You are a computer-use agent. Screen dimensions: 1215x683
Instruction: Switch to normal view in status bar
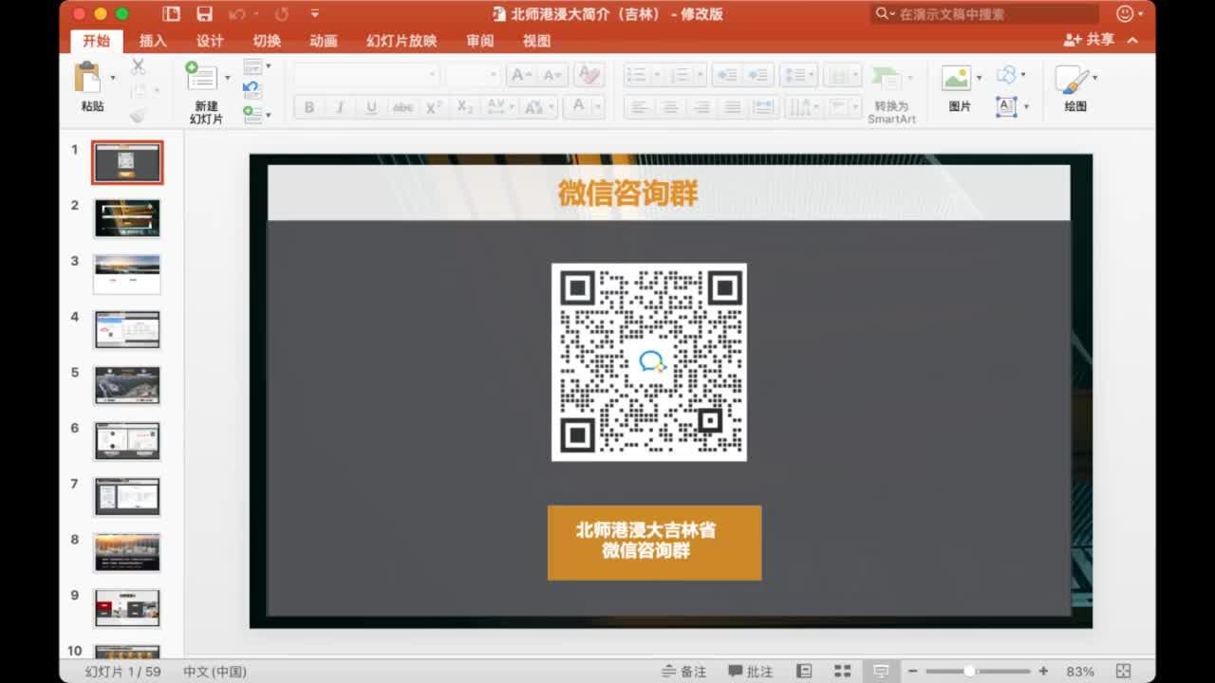tap(804, 672)
